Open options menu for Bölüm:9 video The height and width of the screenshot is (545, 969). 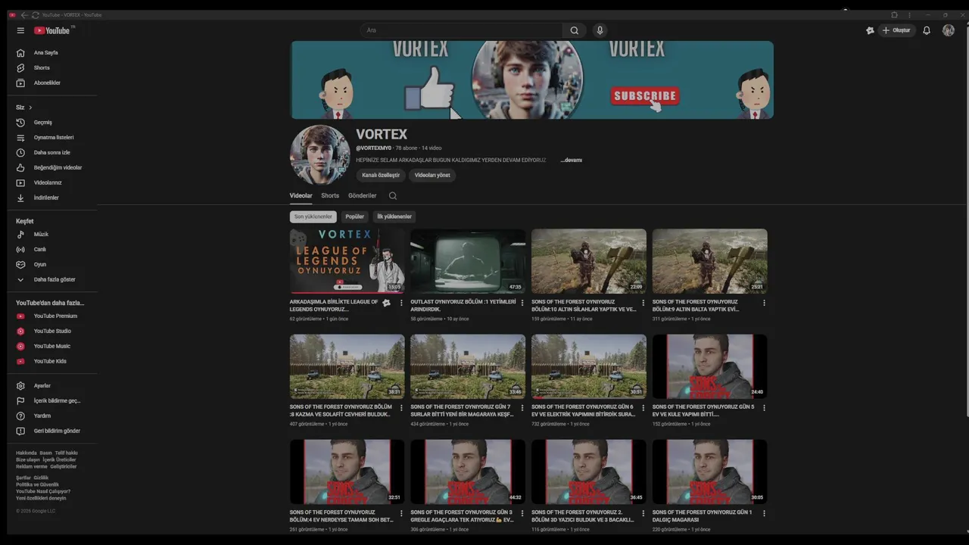point(764,303)
